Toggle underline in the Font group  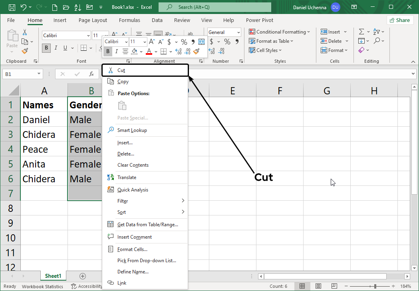pos(65,48)
